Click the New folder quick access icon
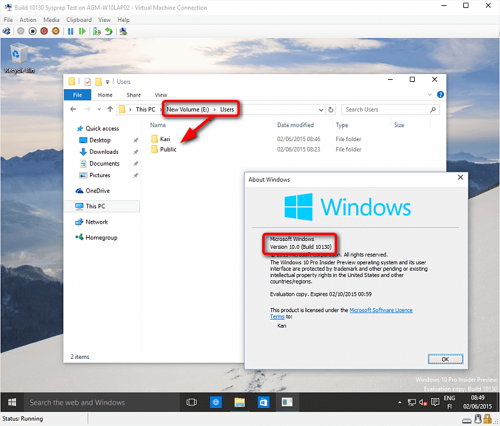The width and height of the screenshot is (500, 426). coord(99,82)
